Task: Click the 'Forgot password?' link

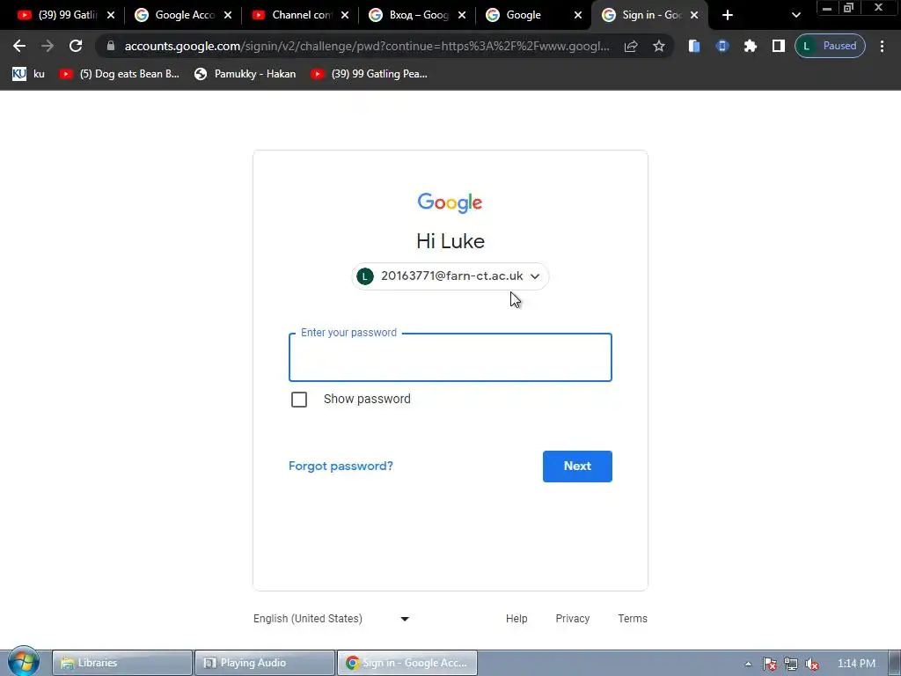Action: 341,466
